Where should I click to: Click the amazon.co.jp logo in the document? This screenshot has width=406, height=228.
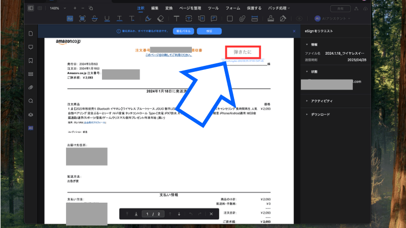pos(69,42)
